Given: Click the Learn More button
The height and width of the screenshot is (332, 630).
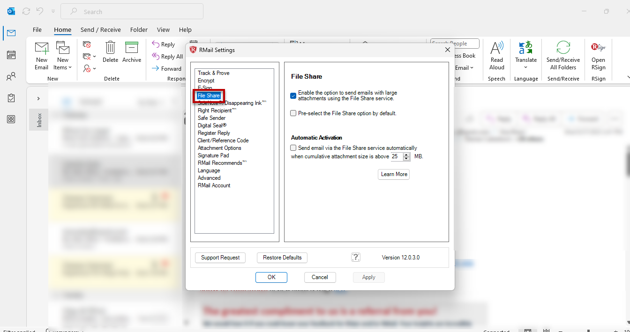Looking at the screenshot, I should click(x=394, y=174).
